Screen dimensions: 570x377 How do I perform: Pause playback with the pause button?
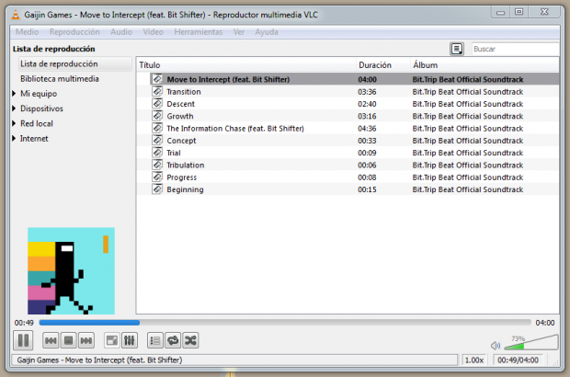pos(23,340)
